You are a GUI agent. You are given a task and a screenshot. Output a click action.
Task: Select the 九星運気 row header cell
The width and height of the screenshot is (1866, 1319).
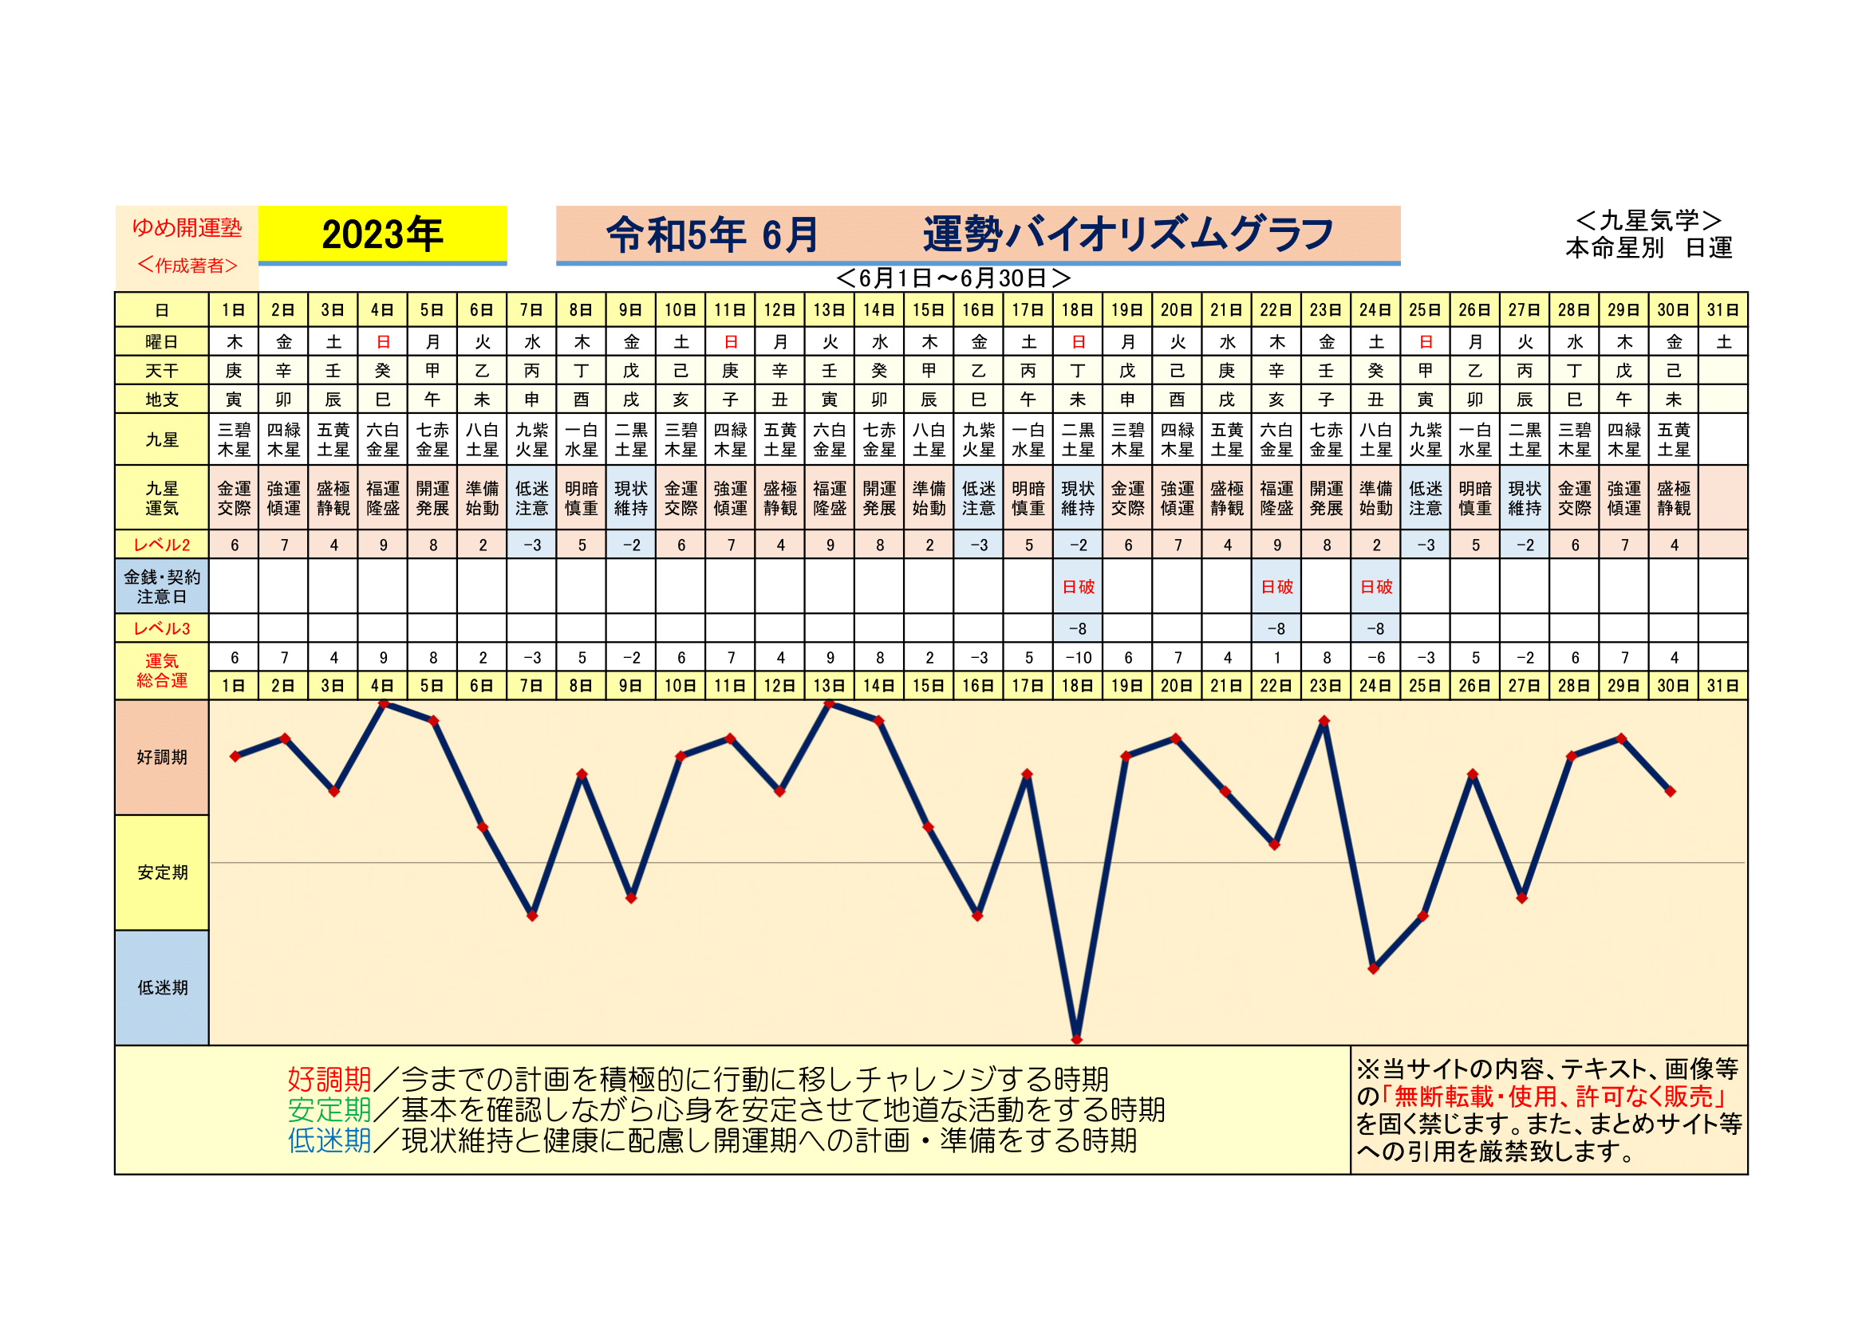(x=162, y=498)
